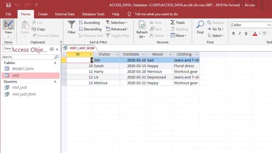The width and height of the screenshot is (272, 153).
Task: Click the Filter funnel icon
Action: point(71,25)
